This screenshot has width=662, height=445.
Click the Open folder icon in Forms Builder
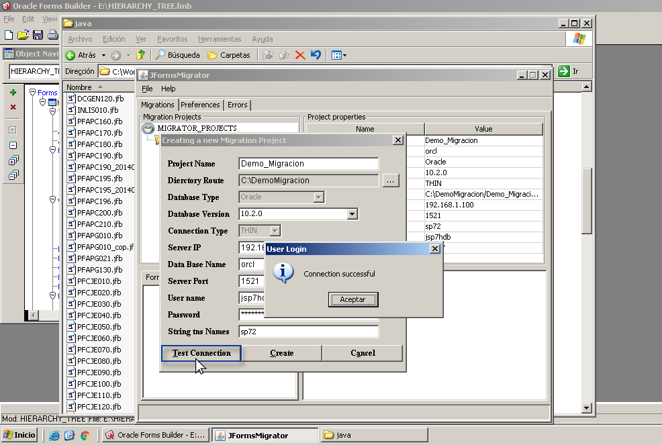pos(23,35)
